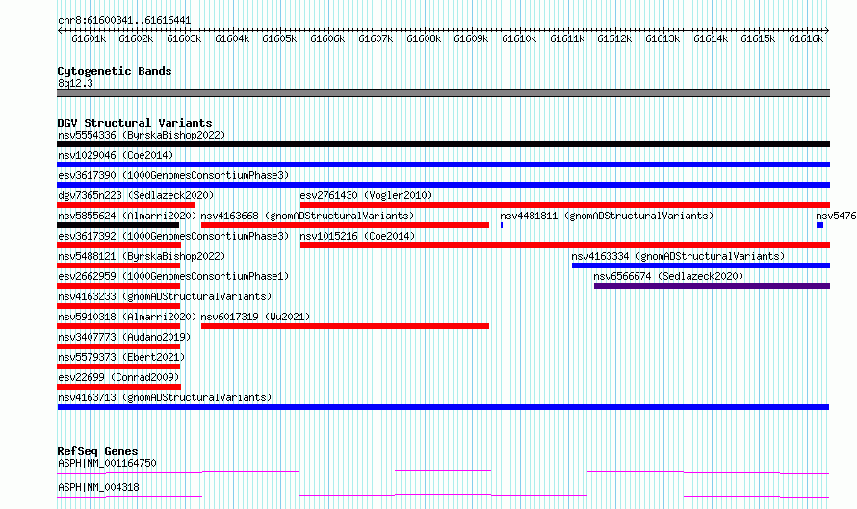Open esv2662959 (1000GenomesConsortiumPhase1) label
Screen dimensions: 857x509
(173, 276)
